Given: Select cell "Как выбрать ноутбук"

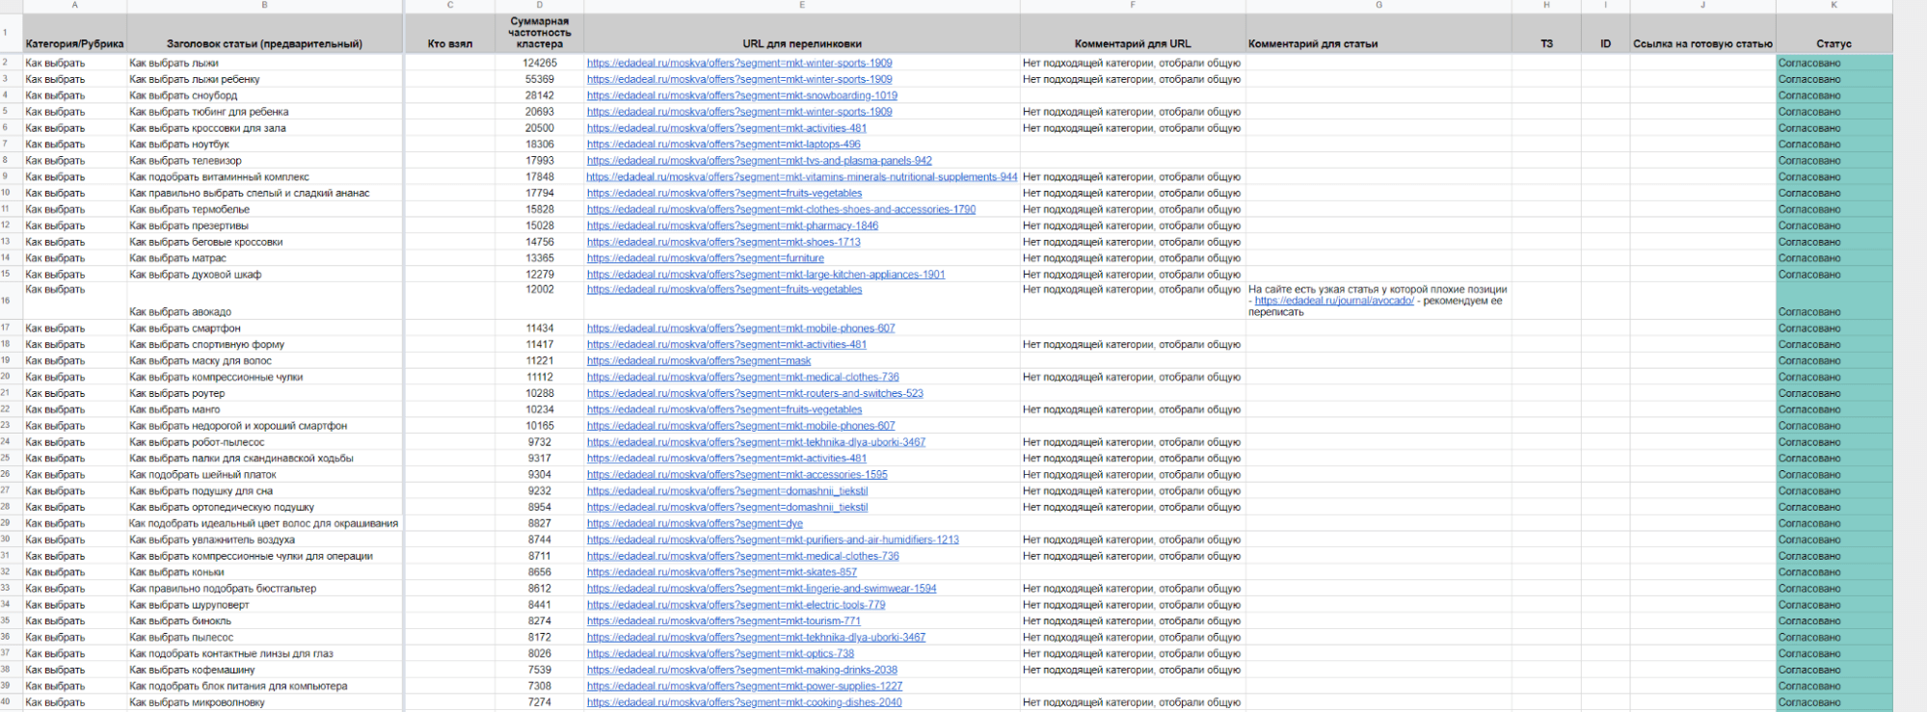Looking at the screenshot, I should 178,145.
